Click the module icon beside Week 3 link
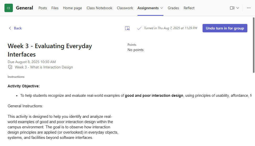Image resolution: width=255 pixels, height=146 pixels. coord(10,67)
